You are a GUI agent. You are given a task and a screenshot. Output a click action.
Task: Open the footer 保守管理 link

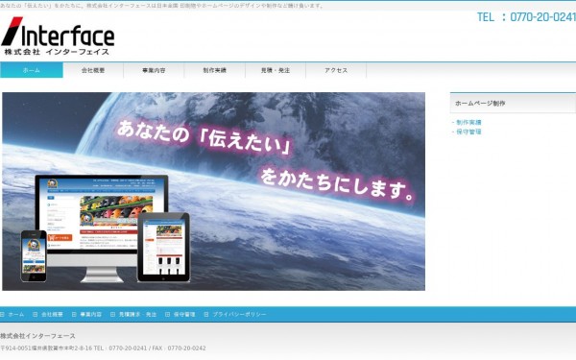coord(184,315)
